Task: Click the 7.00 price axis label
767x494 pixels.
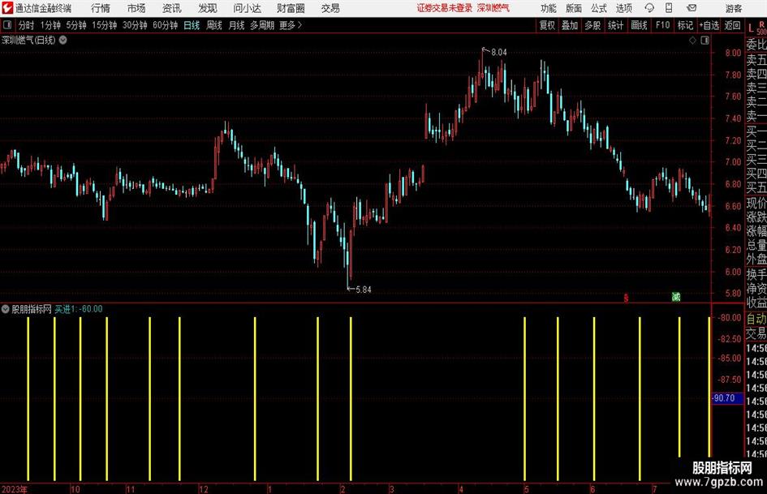Action: pos(733,162)
